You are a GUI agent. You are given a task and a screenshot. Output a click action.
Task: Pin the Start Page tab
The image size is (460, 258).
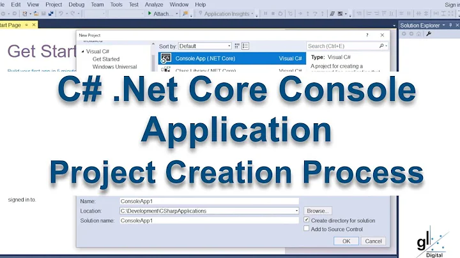[x=26, y=25]
